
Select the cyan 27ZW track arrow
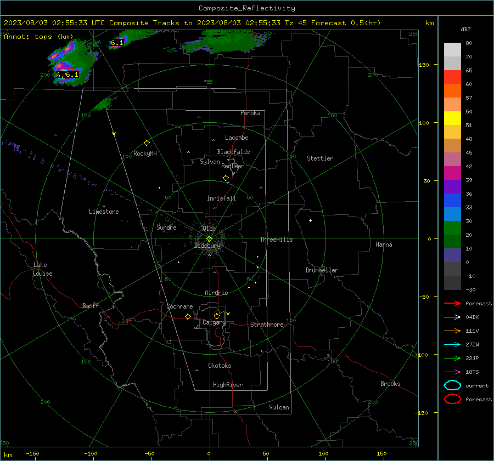(452, 345)
